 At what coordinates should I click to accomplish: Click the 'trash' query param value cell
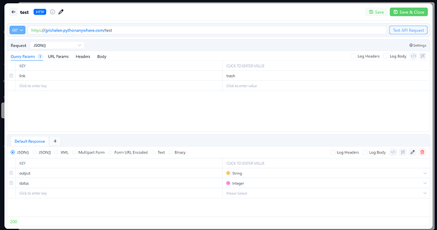pyautogui.click(x=326, y=76)
